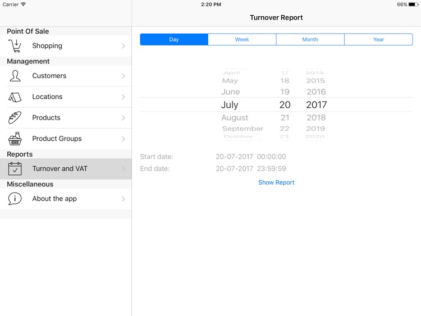Pick September in the month picker

click(x=242, y=129)
